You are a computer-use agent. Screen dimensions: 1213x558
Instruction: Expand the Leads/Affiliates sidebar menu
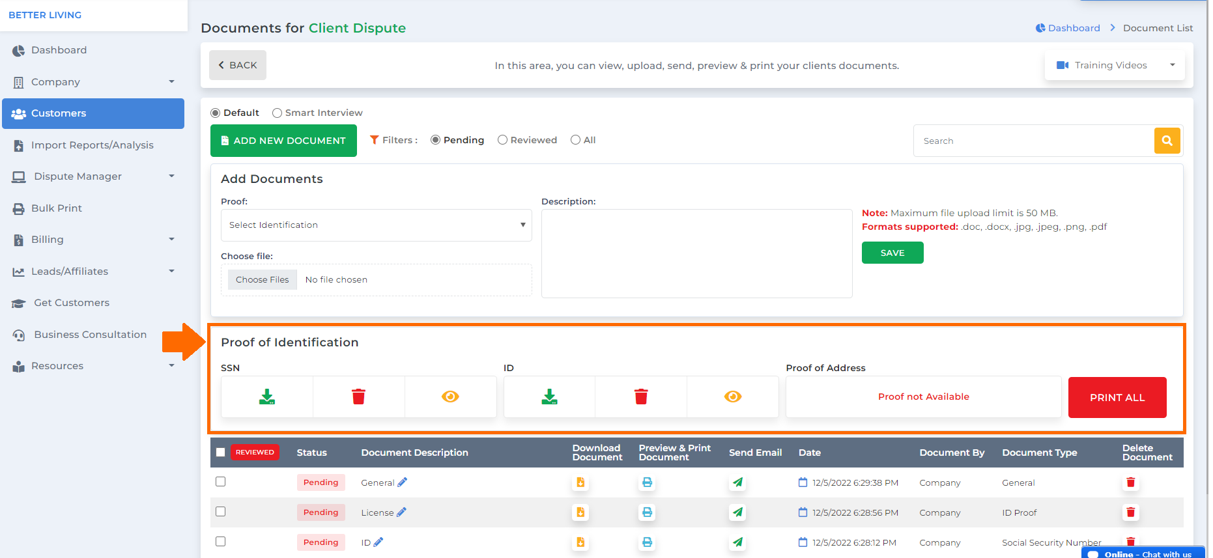point(93,272)
